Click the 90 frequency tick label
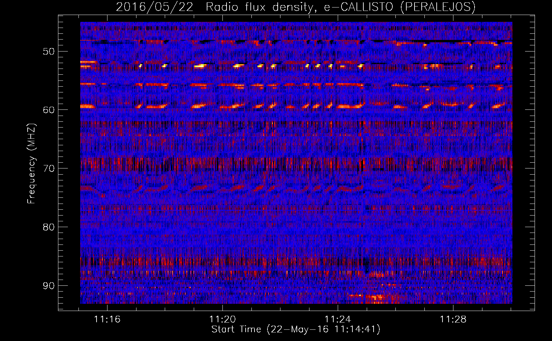 click(49, 286)
